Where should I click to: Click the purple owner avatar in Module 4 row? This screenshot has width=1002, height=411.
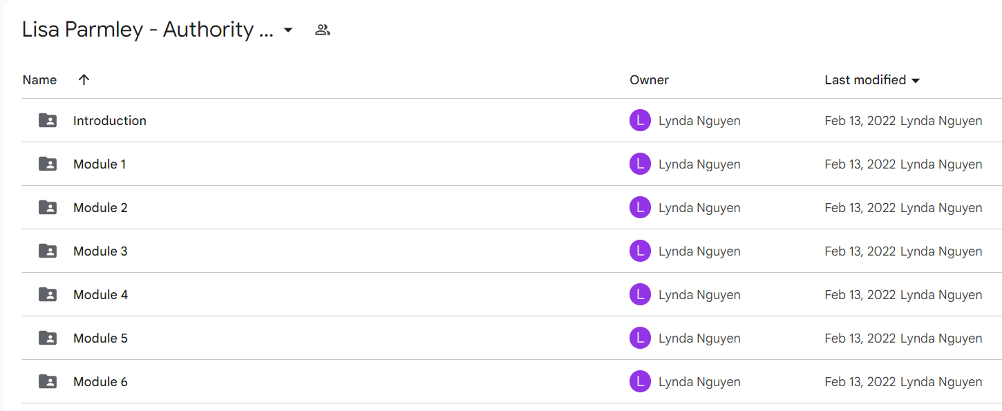640,294
